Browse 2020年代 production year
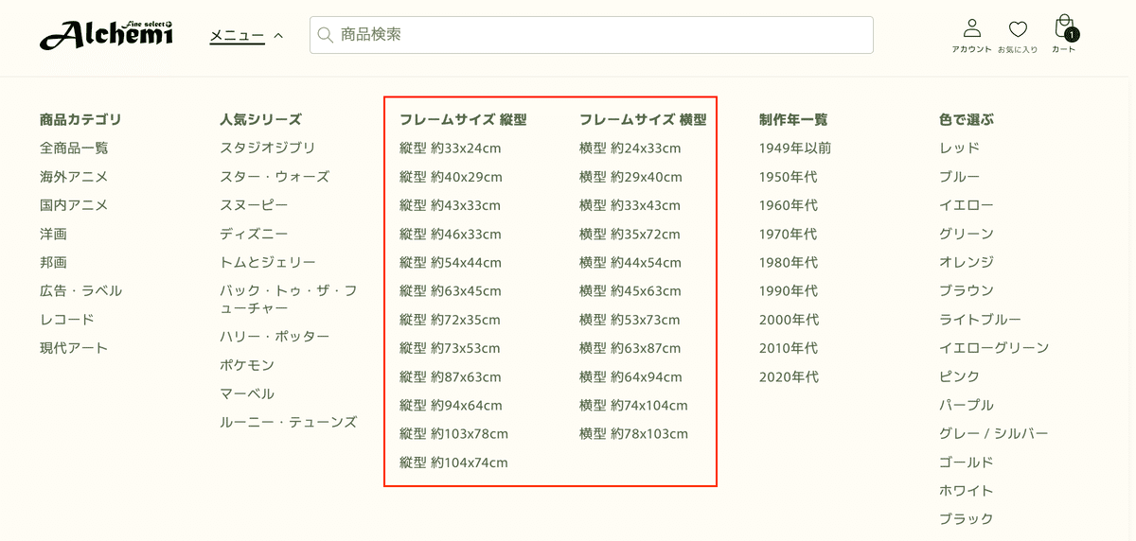The width and height of the screenshot is (1136, 541). pos(789,376)
